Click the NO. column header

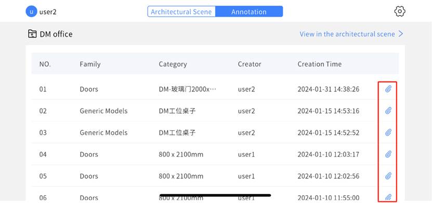pos(45,64)
